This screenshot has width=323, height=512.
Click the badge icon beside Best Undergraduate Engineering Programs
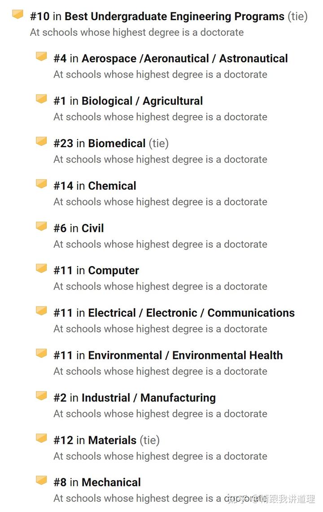click(x=17, y=14)
